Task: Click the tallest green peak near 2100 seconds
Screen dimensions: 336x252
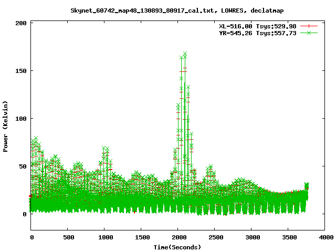Action: click(x=185, y=54)
